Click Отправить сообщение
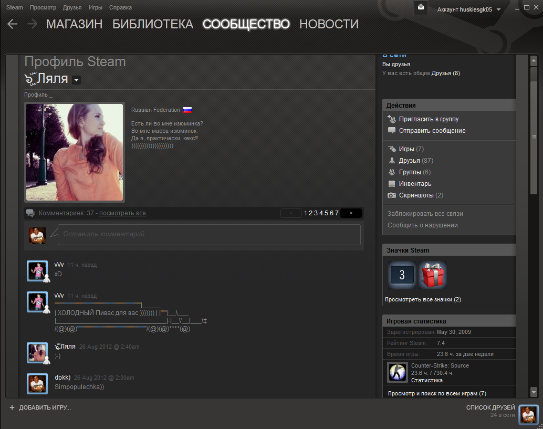The image size is (543, 429). pos(432,131)
